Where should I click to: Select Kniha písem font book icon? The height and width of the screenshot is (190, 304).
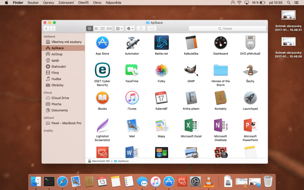pyautogui.click(x=191, y=98)
